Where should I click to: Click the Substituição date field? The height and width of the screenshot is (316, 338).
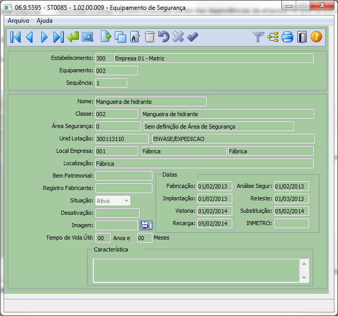[x=292, y=211]
